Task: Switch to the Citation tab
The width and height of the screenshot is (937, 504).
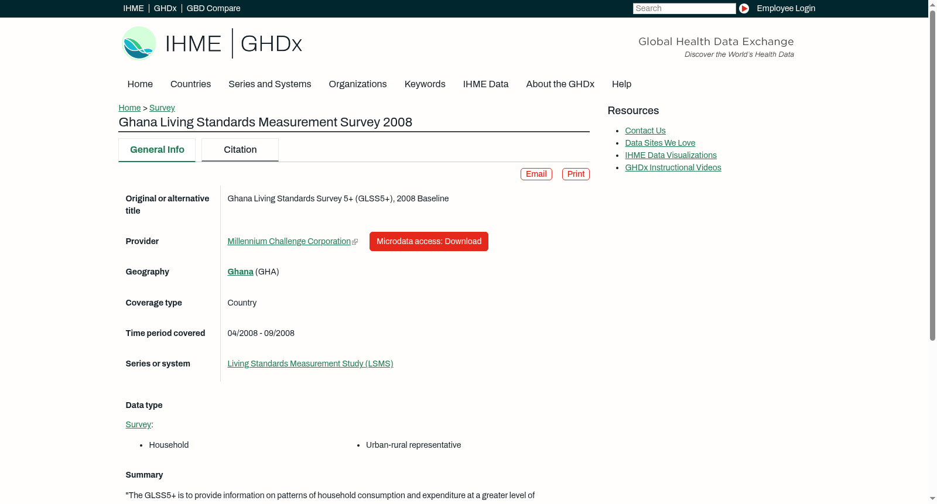Action: (x=240, y=150)
